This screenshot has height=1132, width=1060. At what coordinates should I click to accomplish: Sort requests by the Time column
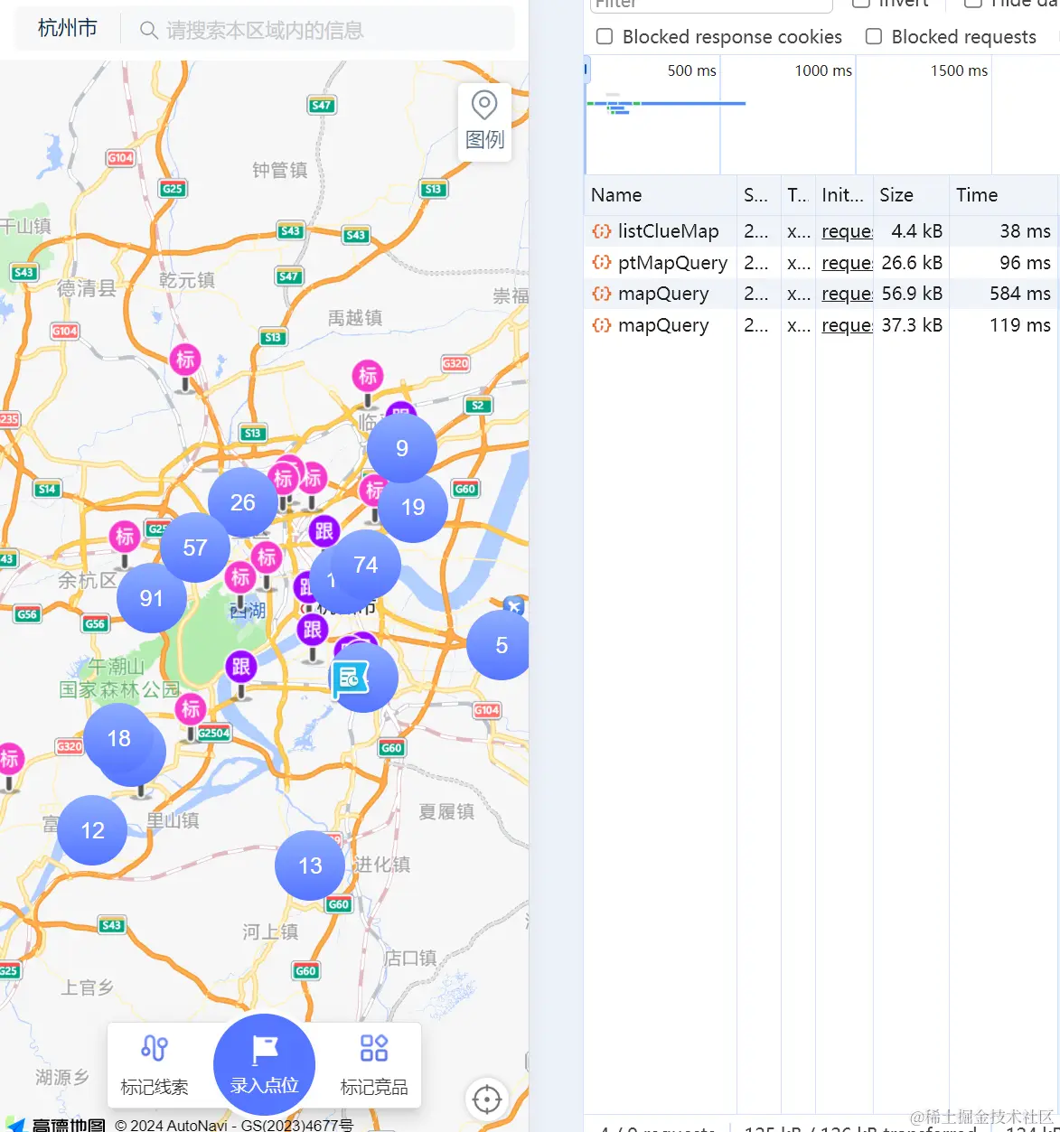[x=976, y=195]
